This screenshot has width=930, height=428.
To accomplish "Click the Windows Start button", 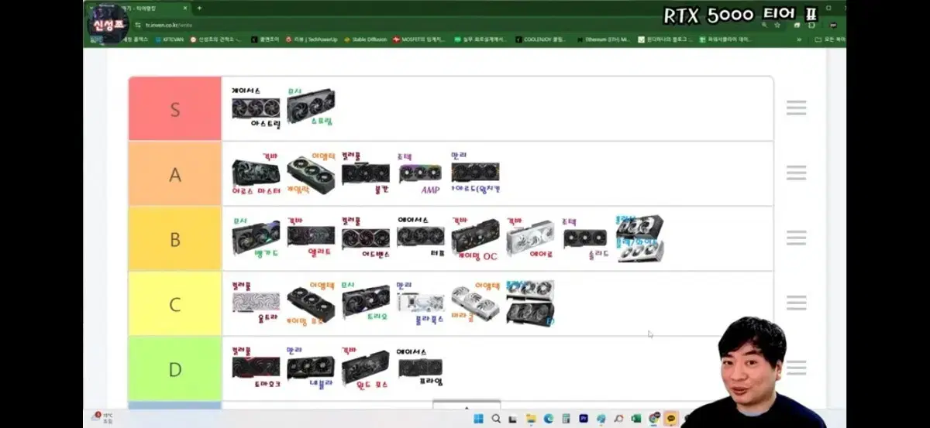I will click(478, 419).
